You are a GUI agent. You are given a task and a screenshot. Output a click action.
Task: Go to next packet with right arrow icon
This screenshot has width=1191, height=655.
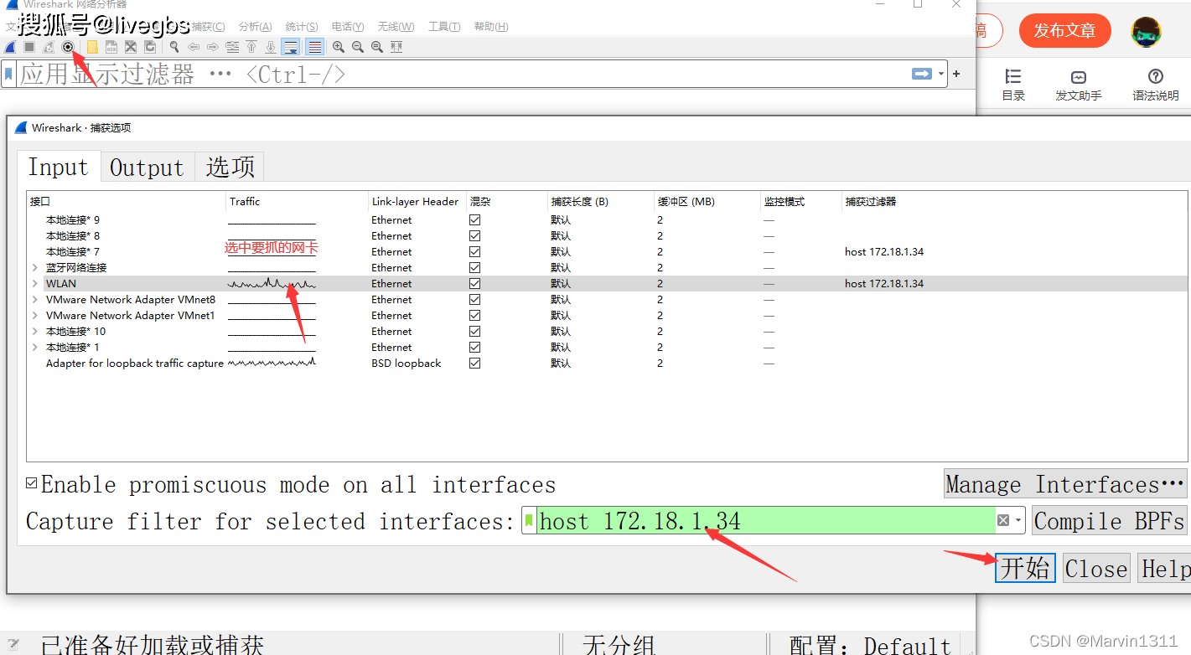213,47
